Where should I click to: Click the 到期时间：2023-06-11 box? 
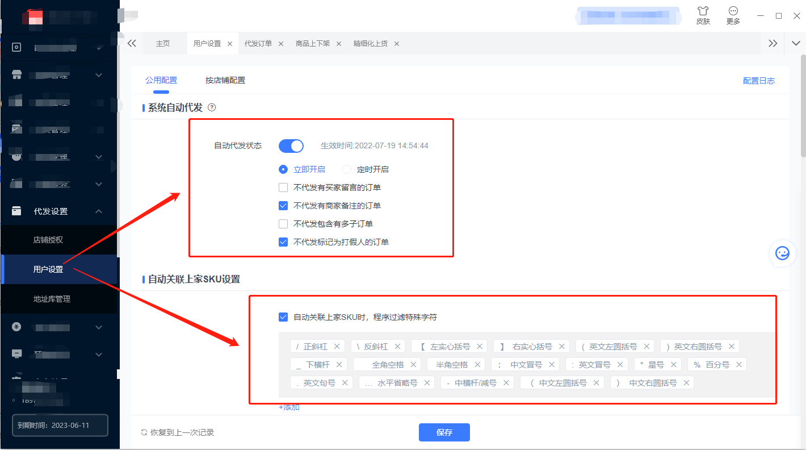[60, 425]
